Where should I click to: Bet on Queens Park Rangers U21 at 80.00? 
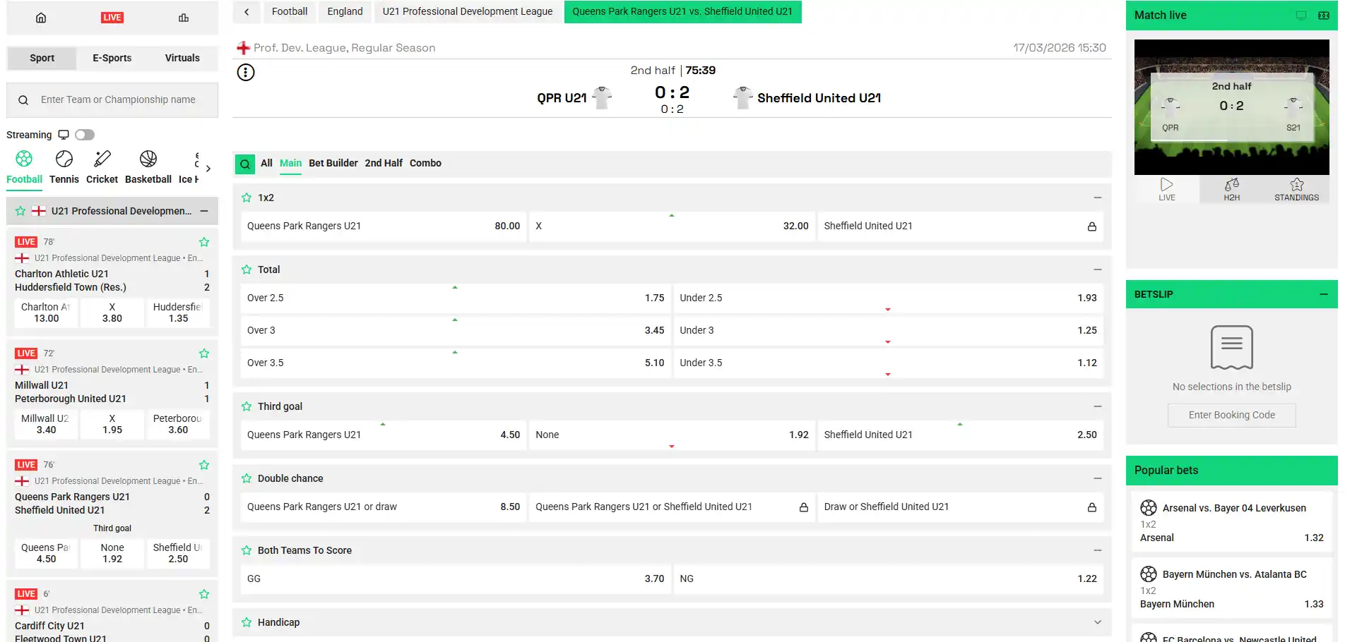point(384,226)
